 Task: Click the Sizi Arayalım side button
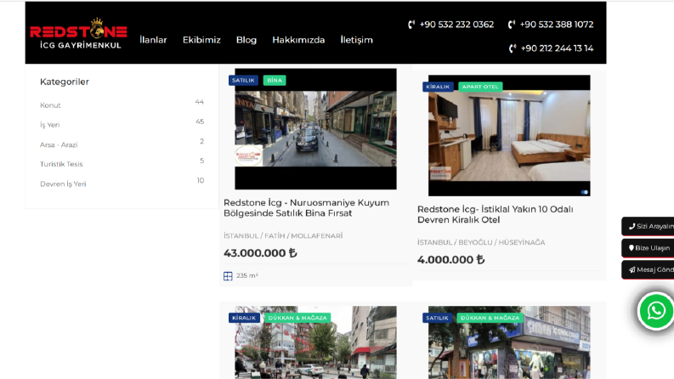[x=648, y=226]
